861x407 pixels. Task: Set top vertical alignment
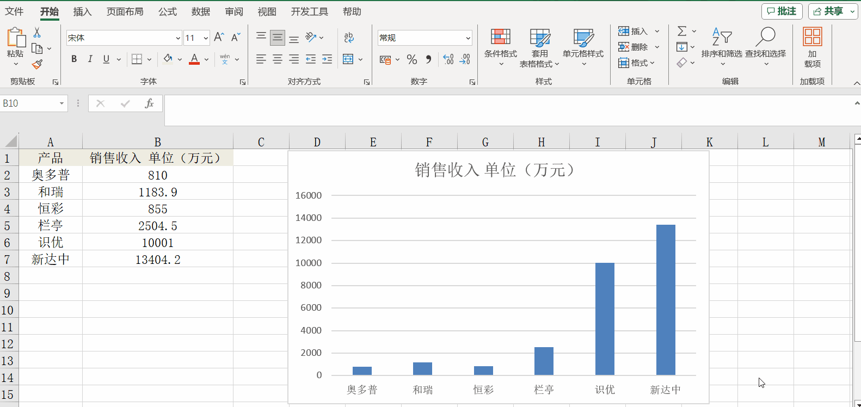(261, 37)
